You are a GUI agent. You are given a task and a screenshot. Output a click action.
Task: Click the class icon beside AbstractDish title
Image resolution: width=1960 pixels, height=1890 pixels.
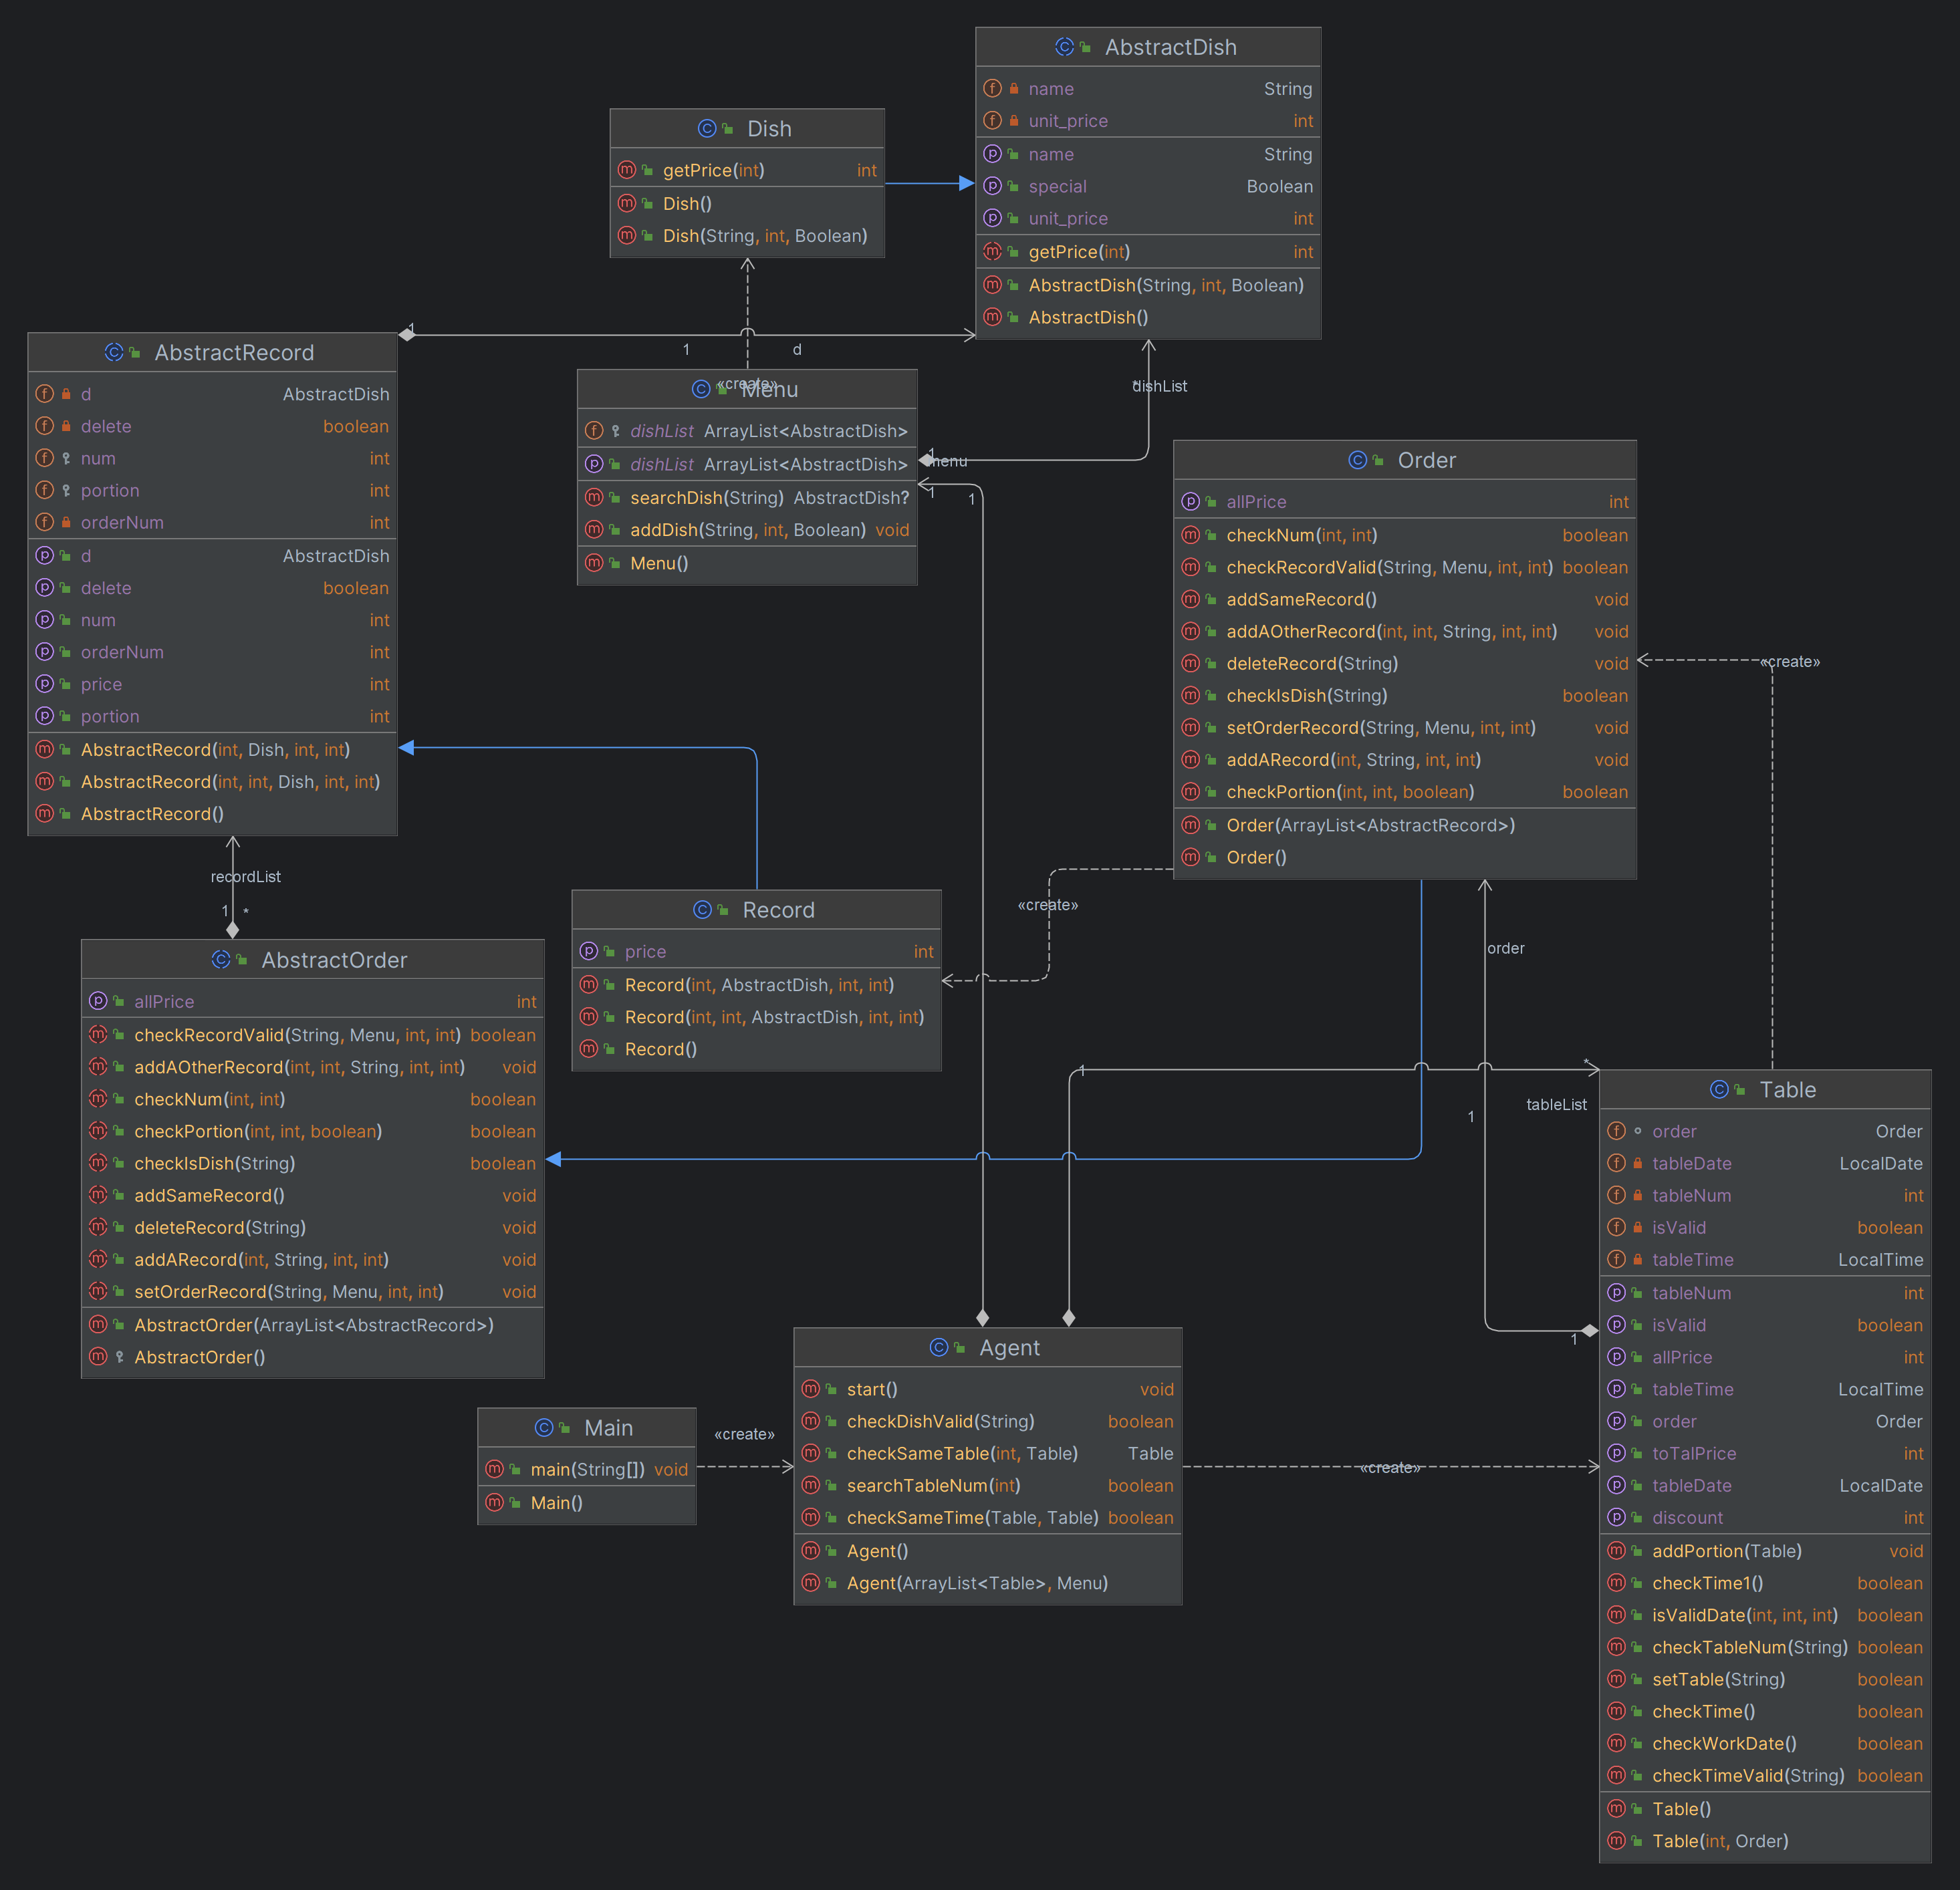click(x=1064, y=47)
